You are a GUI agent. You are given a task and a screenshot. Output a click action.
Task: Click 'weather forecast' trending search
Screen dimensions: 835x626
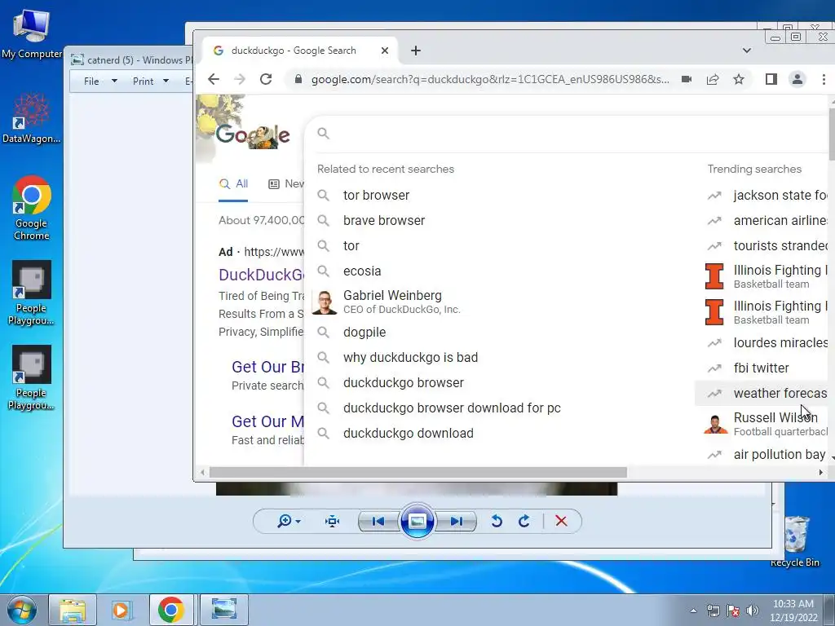click(762, 394)
